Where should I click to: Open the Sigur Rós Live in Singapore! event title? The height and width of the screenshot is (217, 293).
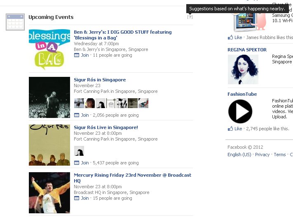point(106,127)
